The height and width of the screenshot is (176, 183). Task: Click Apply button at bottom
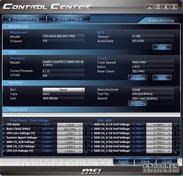pyautogui.click(x=123, y=161)
